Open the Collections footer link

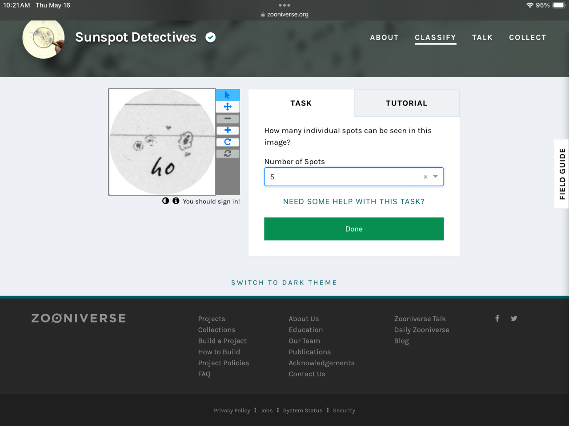click(217, 330)
